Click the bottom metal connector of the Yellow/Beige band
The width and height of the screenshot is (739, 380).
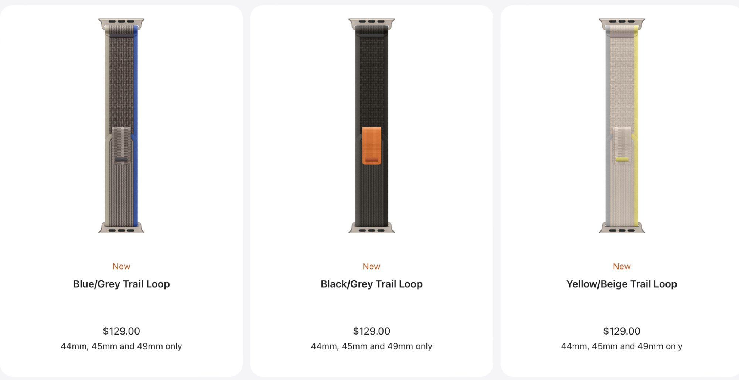pyautogui.click(x=621, y=229)
